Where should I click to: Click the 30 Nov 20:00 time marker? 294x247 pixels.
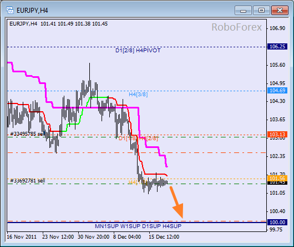point(93,236)
